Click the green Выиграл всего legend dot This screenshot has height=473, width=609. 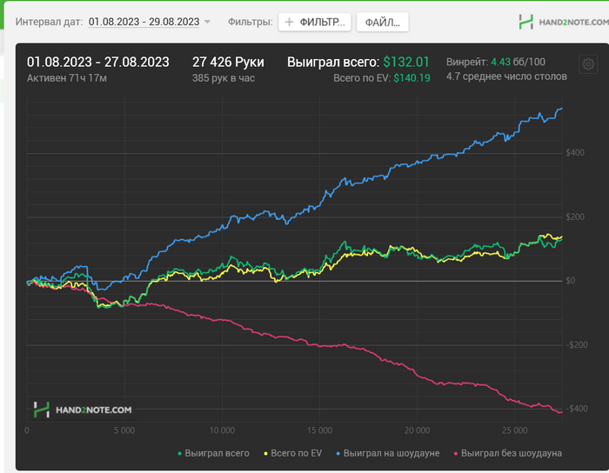pyautogui.click(x=179, y=454)
